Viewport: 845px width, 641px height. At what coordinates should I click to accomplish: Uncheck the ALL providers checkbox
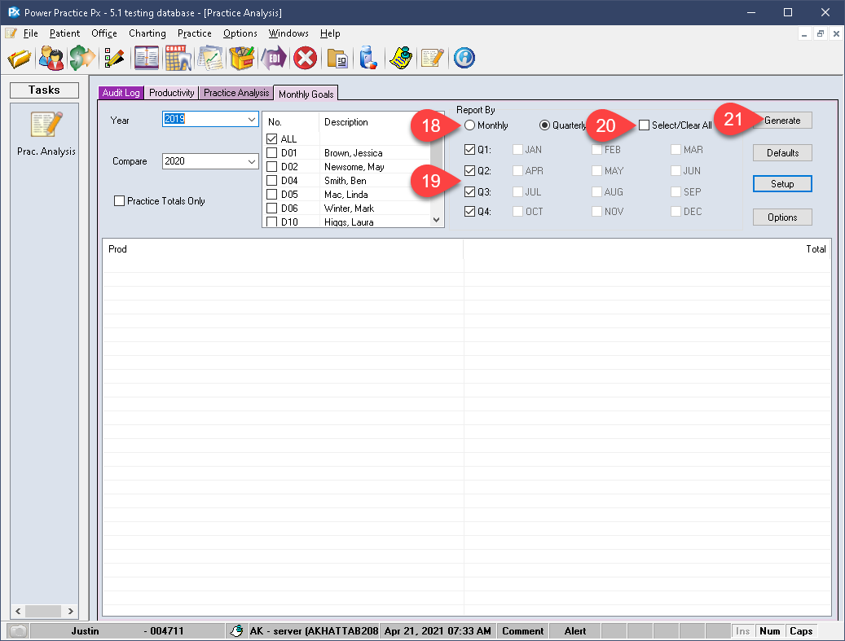272,139
